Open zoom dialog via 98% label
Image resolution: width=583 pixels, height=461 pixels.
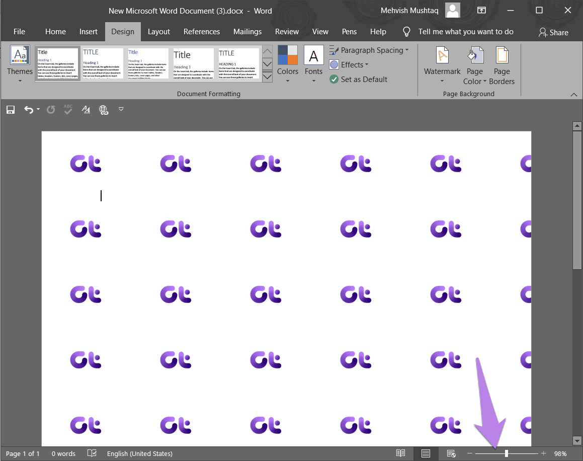[x=560, y=453]
